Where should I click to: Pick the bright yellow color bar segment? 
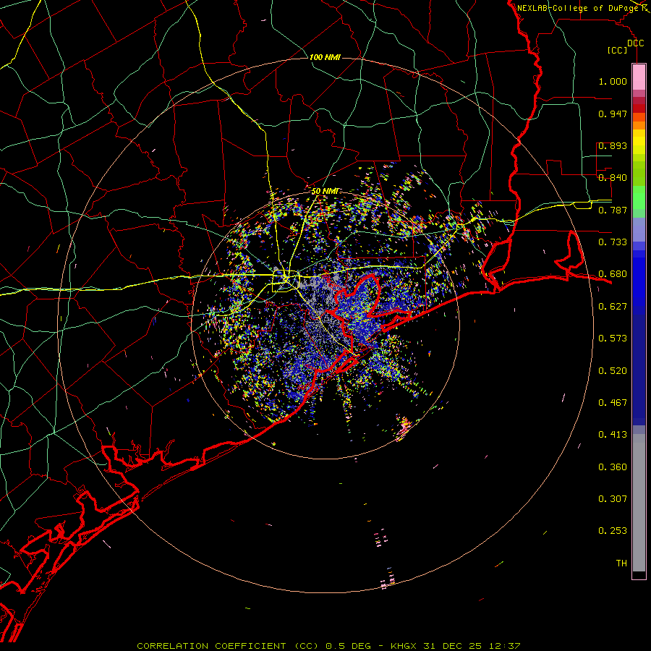coord(639,141)
